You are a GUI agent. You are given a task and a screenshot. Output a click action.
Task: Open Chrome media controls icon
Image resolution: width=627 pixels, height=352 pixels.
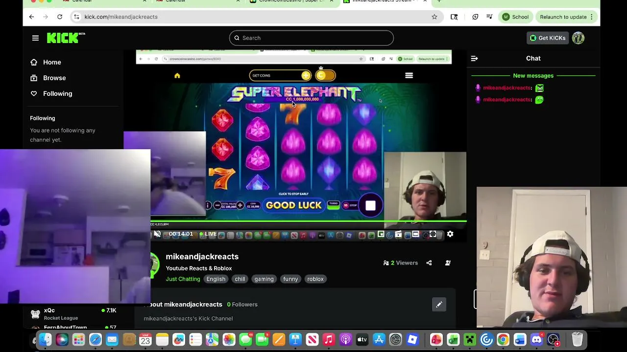[489, 17]
